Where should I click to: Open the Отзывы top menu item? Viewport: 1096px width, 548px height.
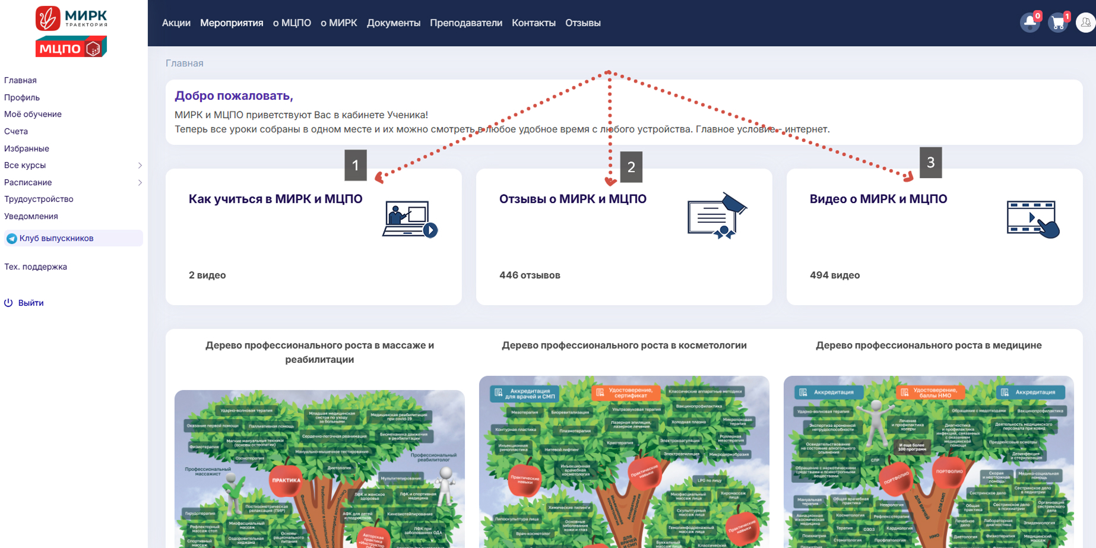tap(583, 23)
